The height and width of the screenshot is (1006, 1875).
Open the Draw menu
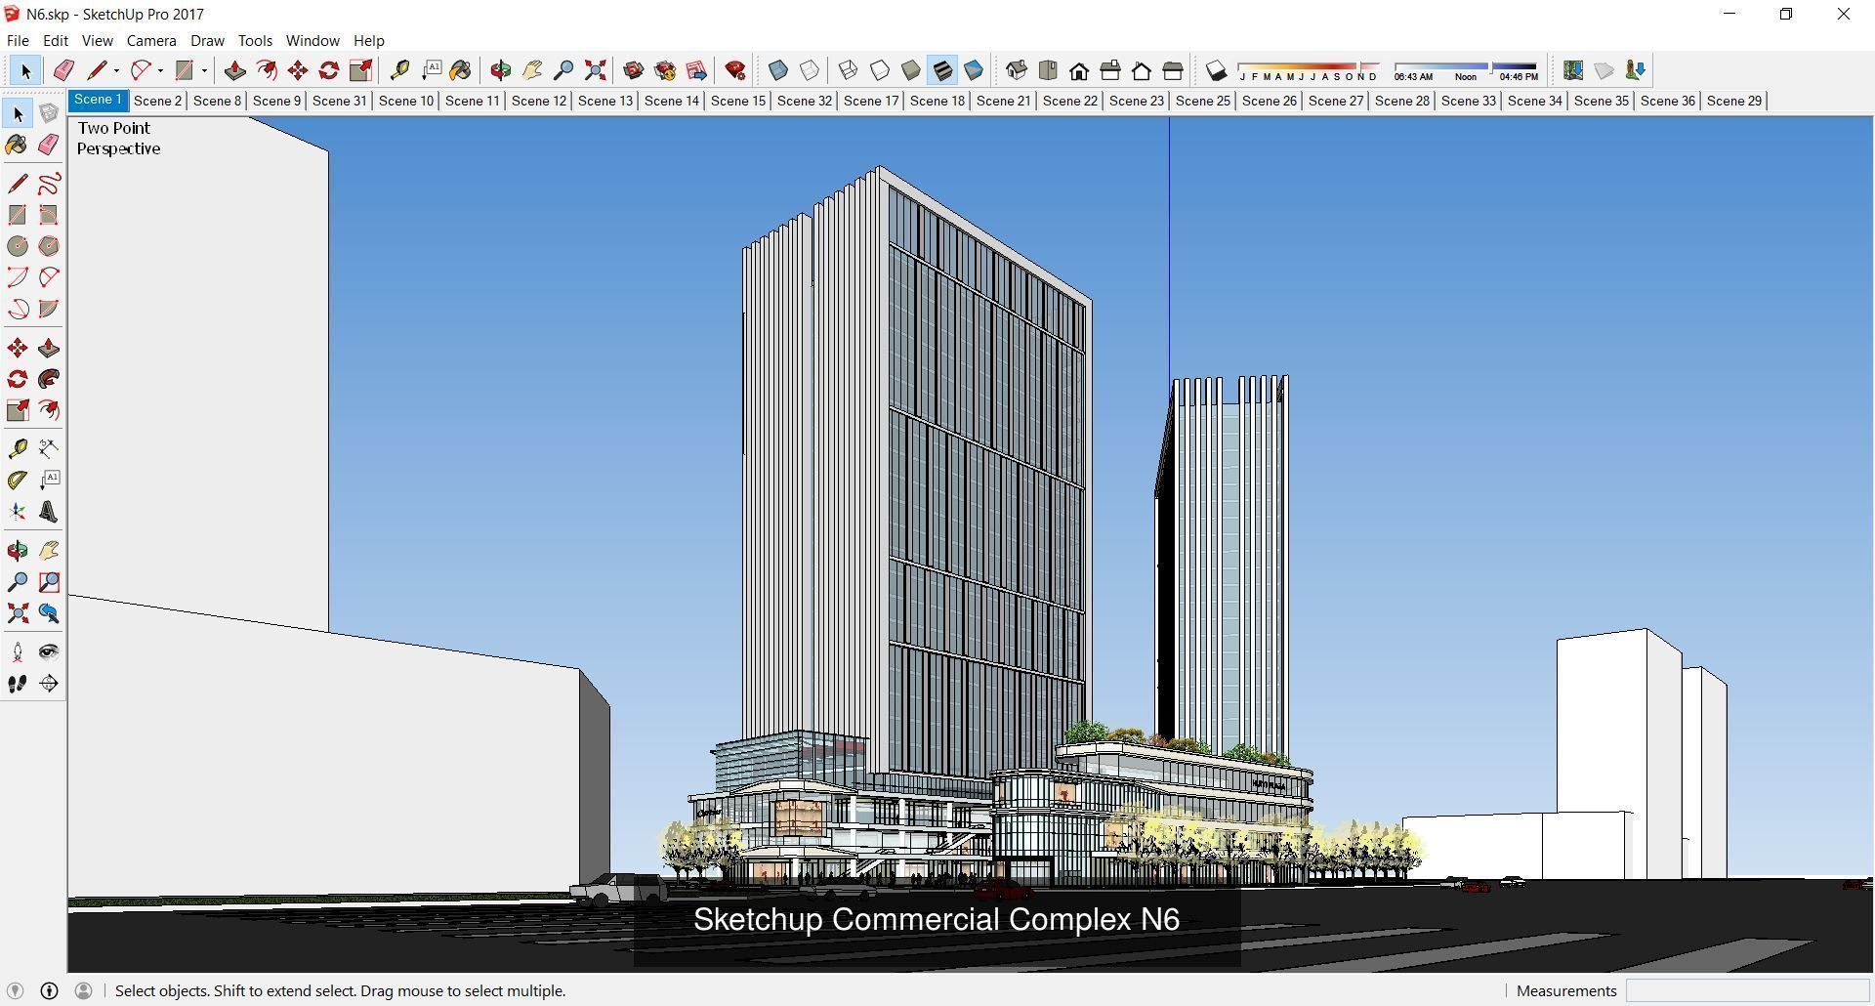coord(207,41)
